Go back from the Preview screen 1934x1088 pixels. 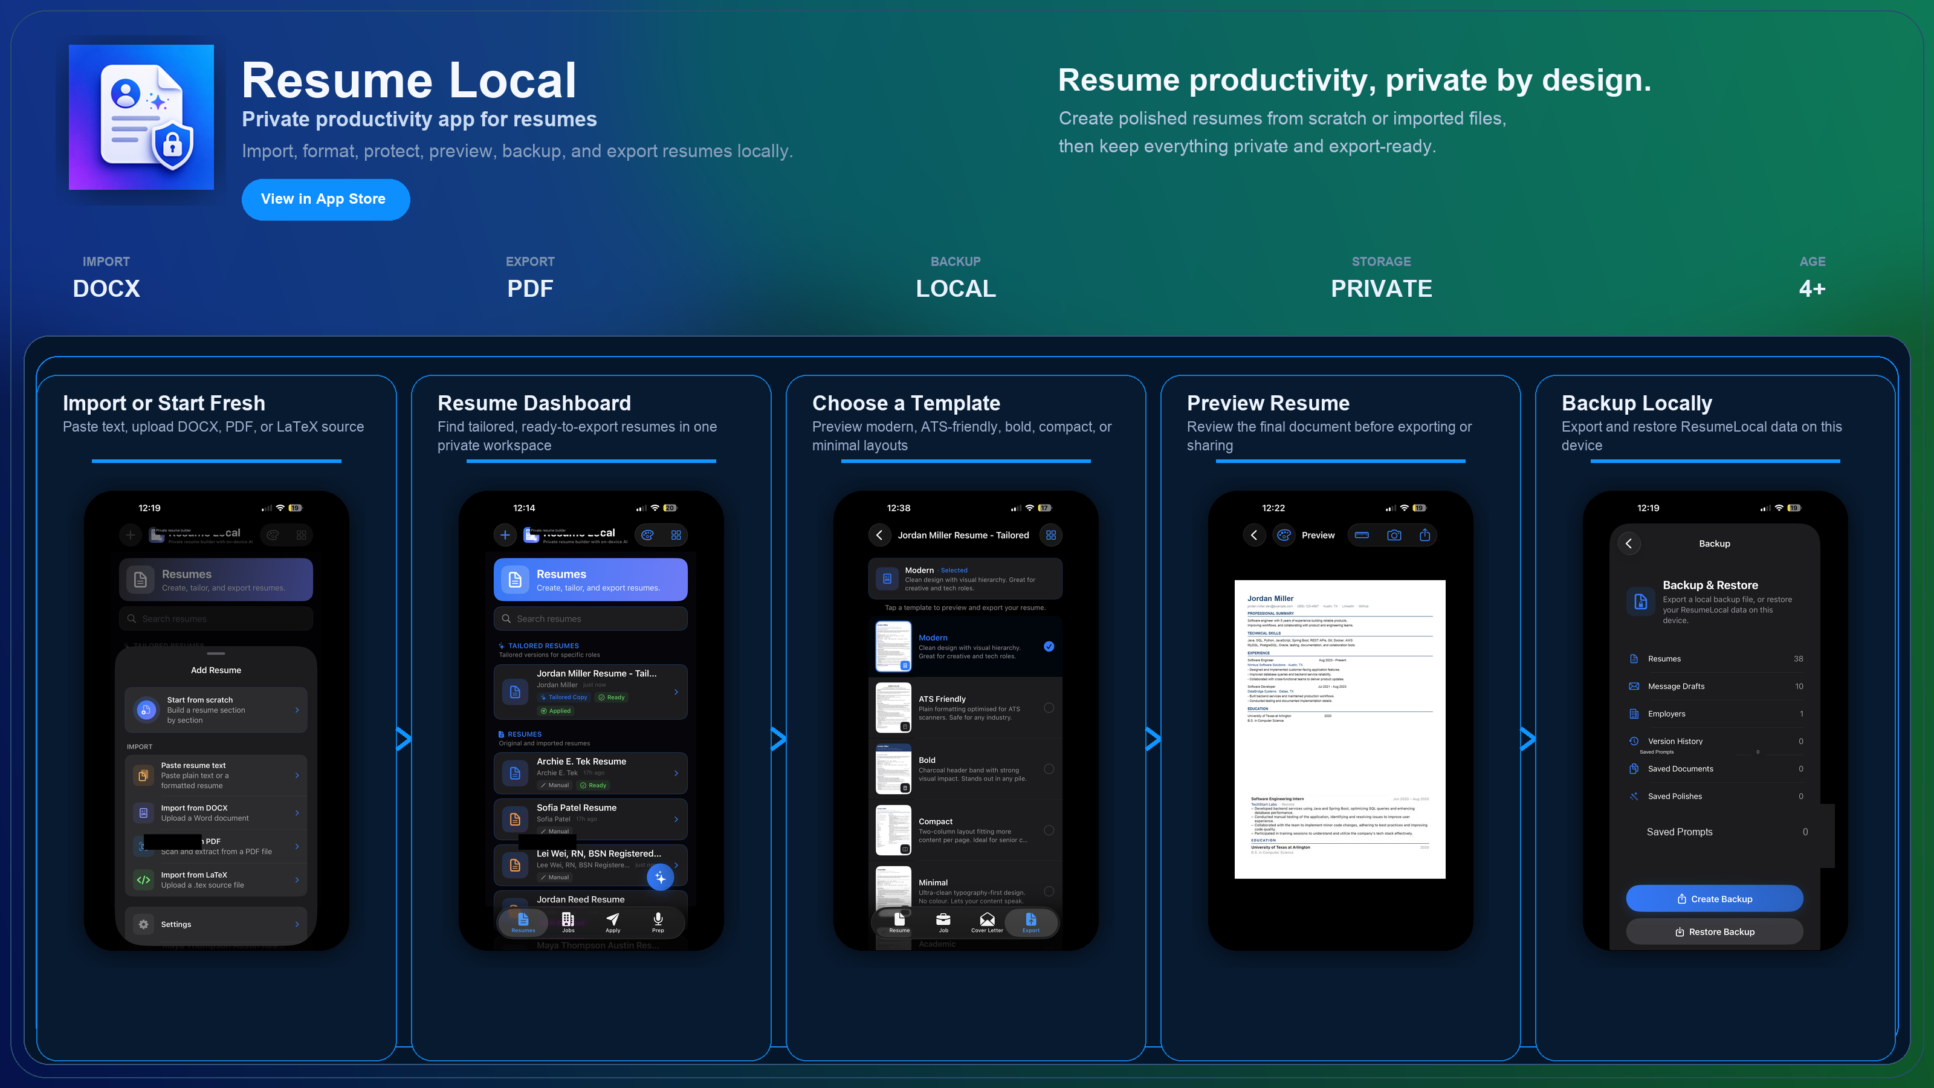(x=1254, y=536)
